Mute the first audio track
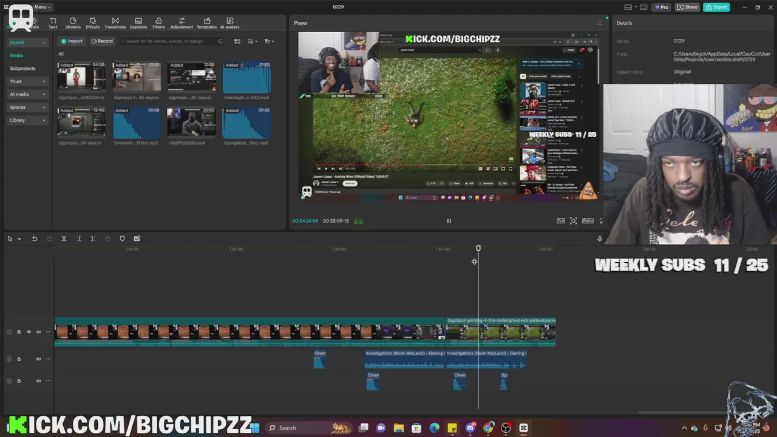Viewport: 777px width, 437px height. coord(38,359)
